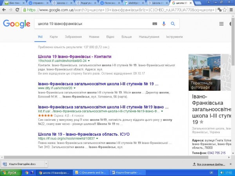Open the Більше search menu
Image resolution: width=235 pixels, height=176 pixels.
[127, 37]
